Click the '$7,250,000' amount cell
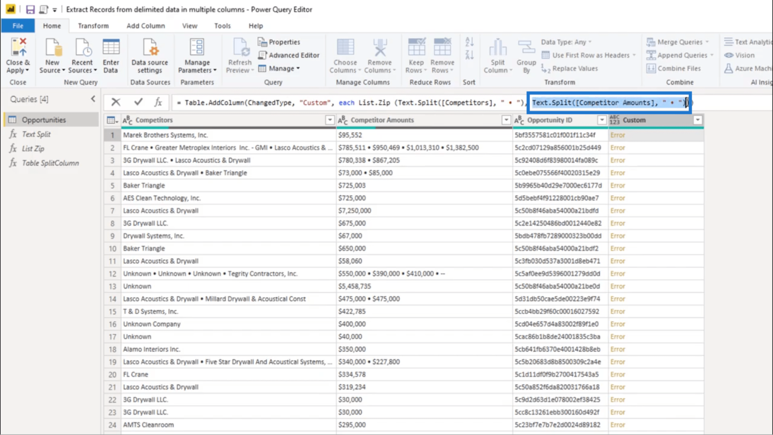This screenshot has height=435, width=773. [x=424, y=210]
